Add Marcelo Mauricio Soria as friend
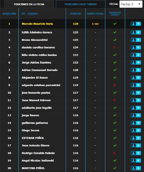 point(136,24)
